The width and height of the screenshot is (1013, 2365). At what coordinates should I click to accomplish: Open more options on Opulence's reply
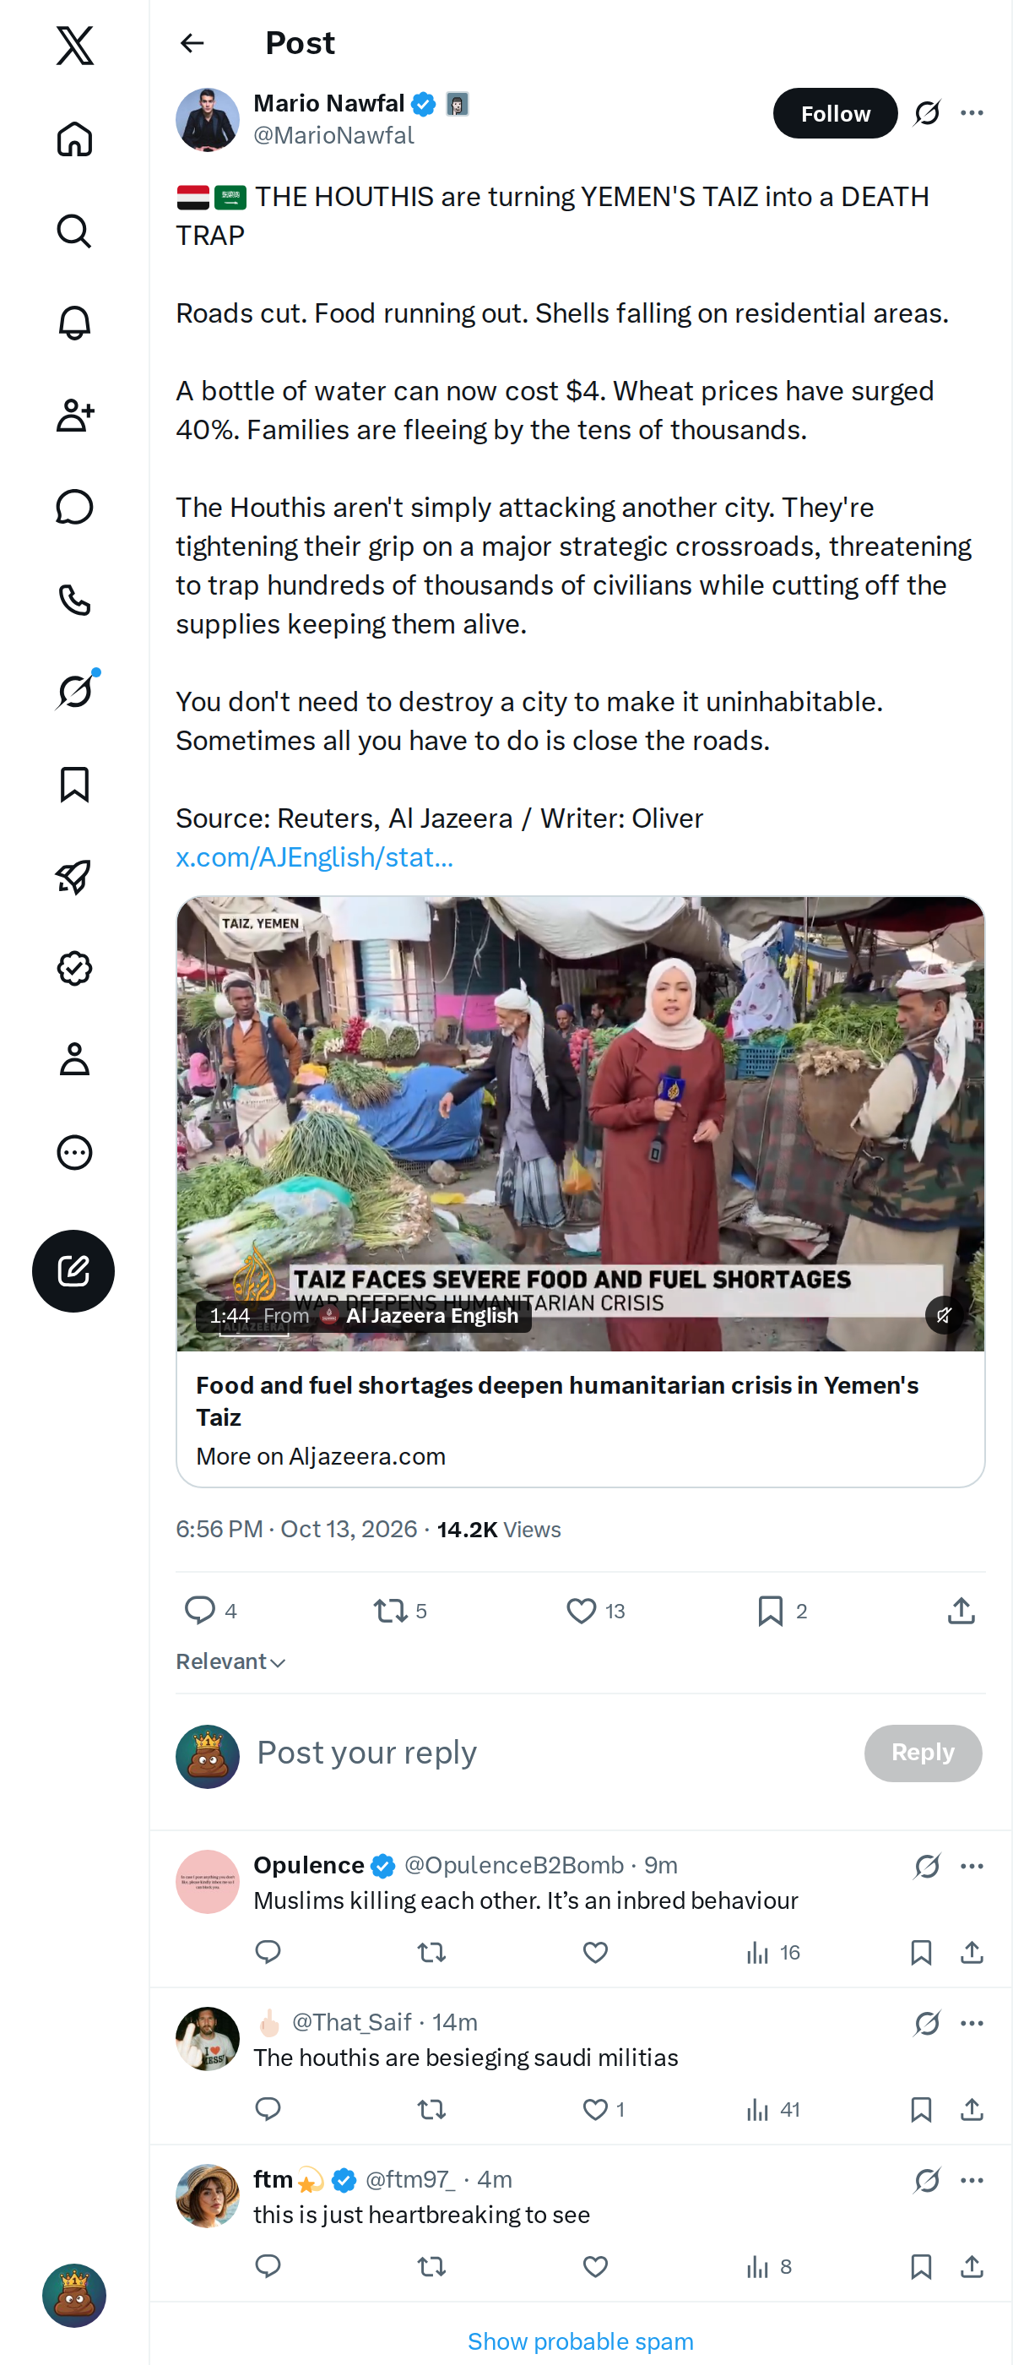[972, 1866]
